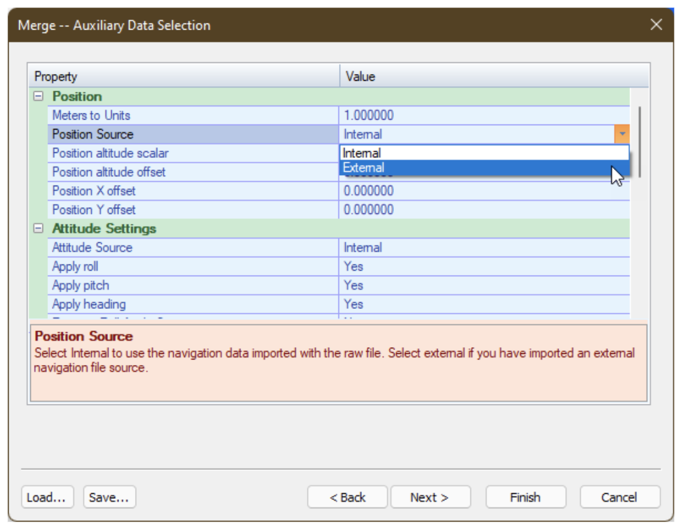Click the Position X offset value field
Viewport: 683px width, 529px height.
484,191
